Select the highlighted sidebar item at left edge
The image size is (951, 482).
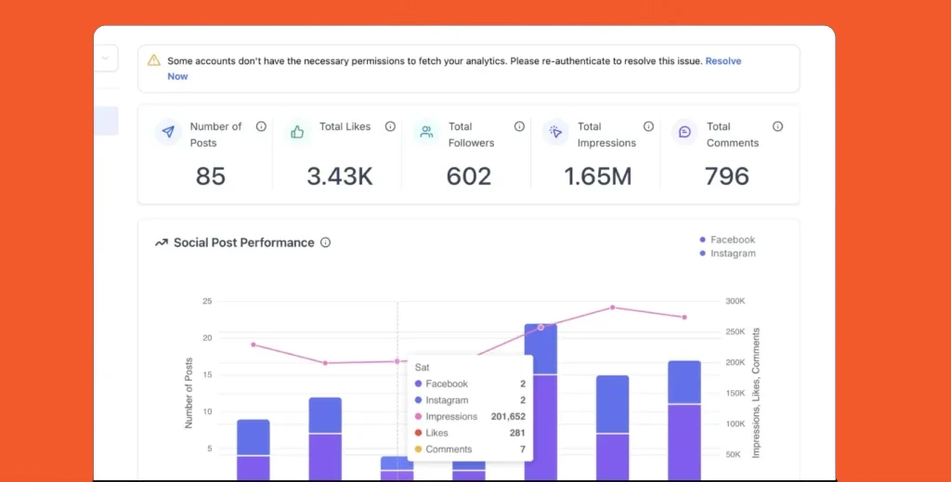pos(106,121)
